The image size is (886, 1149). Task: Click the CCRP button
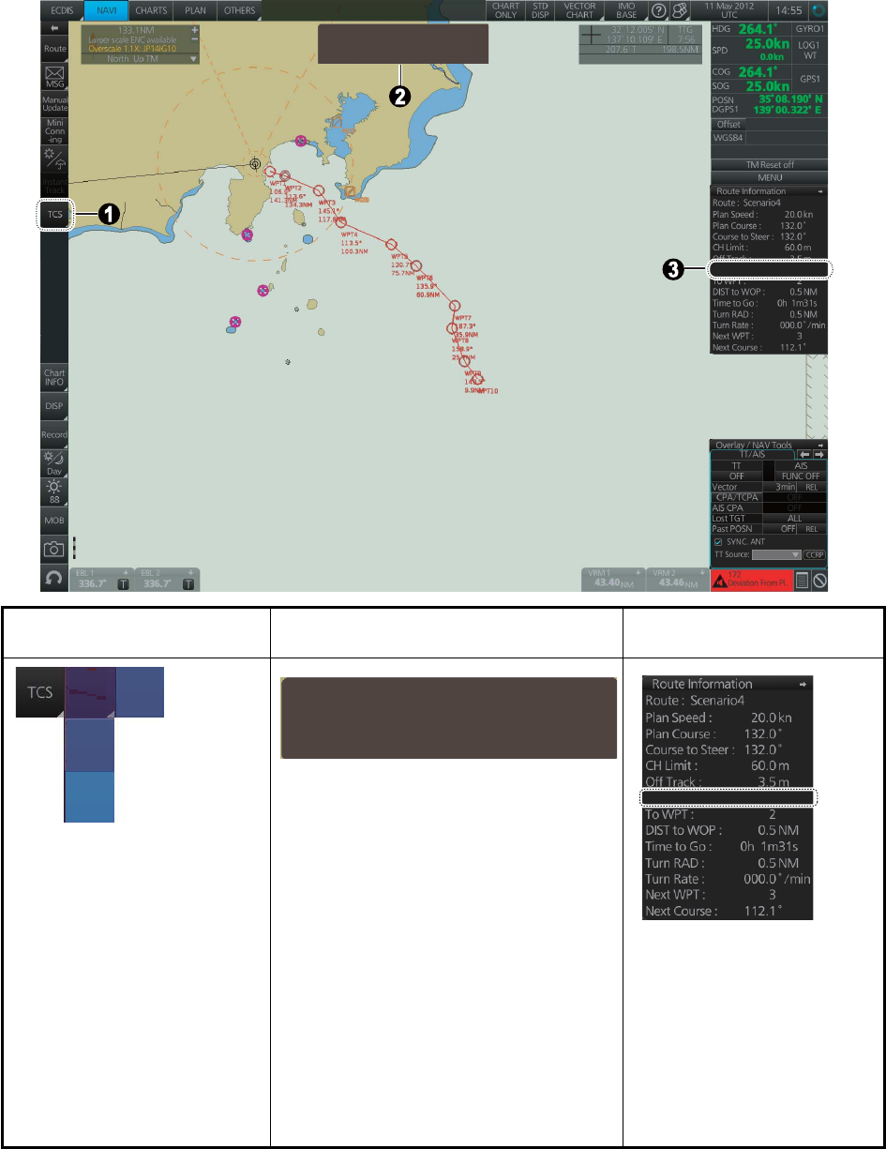coord(814,555)
